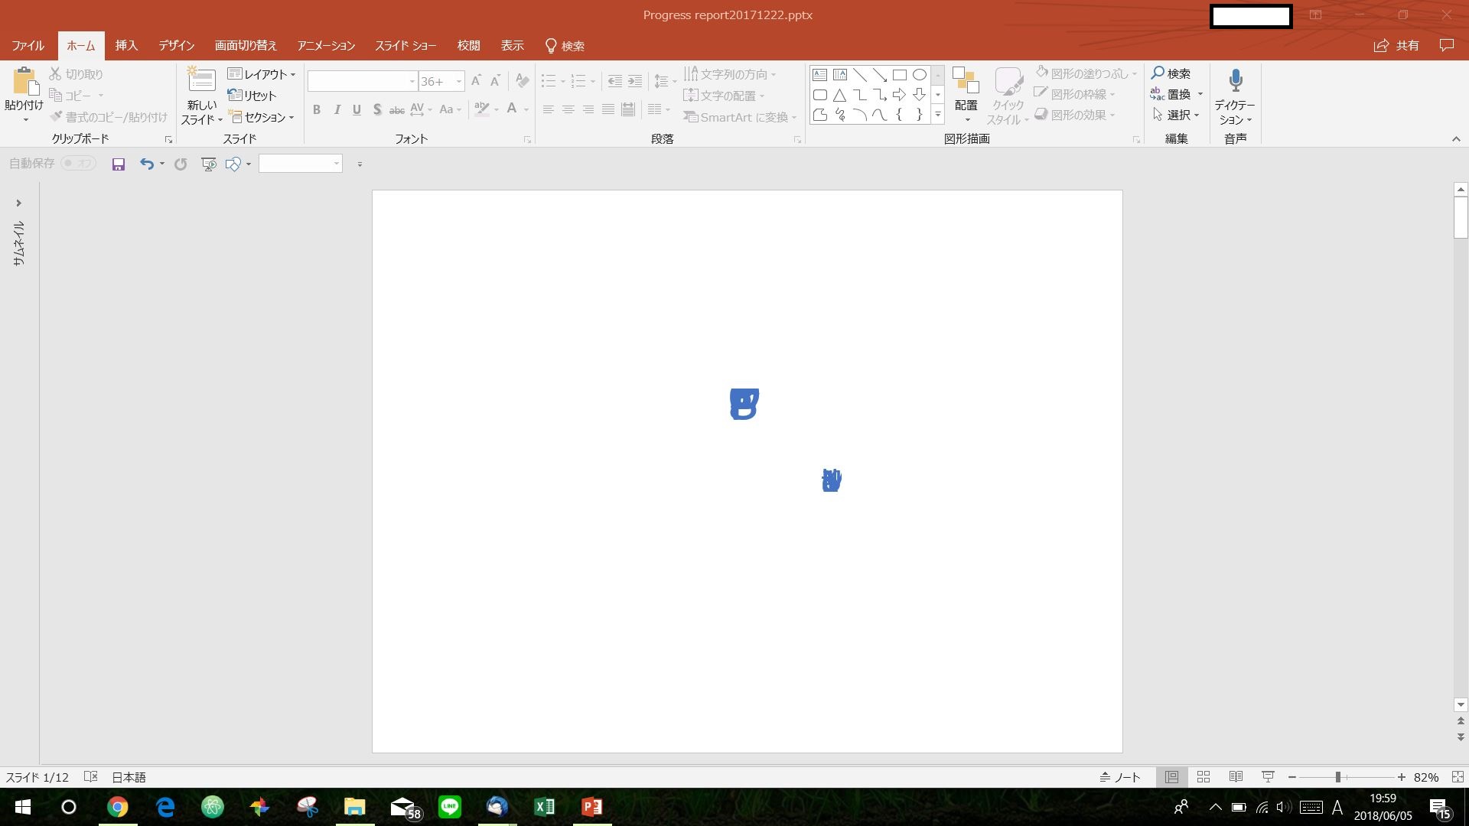Open font size dropdown

click(x=459, y=81)
